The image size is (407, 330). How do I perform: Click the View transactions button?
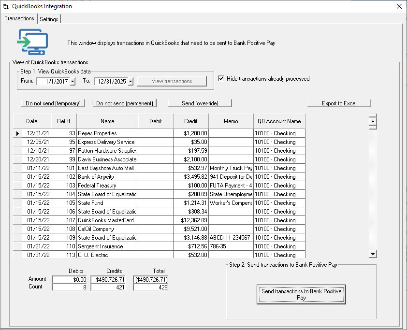[172, 81]
